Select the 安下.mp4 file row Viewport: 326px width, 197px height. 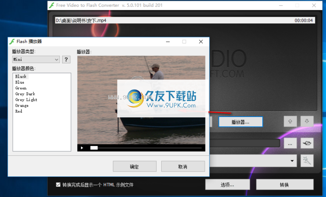[185, 21]
